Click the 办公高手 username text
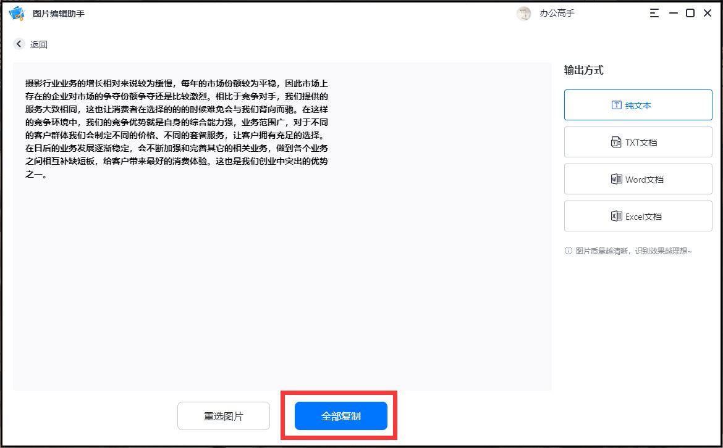This screenshot has width=723, height=448. tap(557, 14)
